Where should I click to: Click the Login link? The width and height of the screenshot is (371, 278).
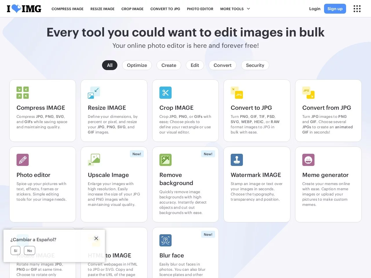click(315, 9)
